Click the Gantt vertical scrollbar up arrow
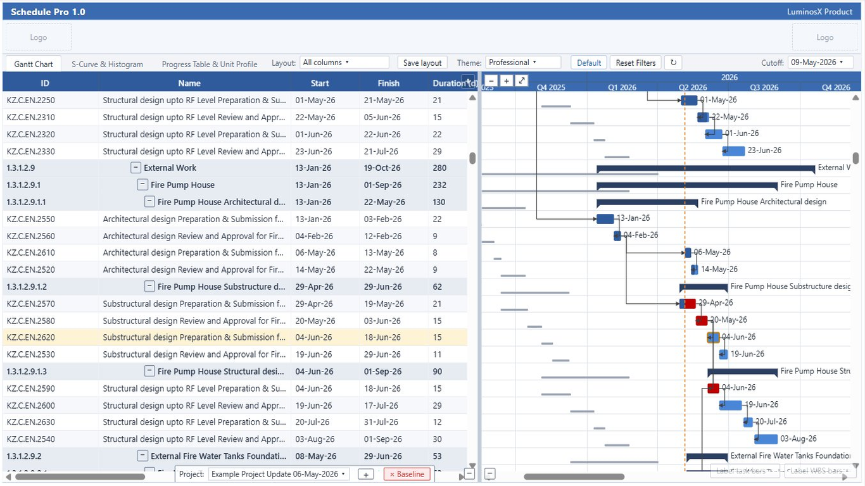Viewport: 865px width, 486px height. pos(856,98)
